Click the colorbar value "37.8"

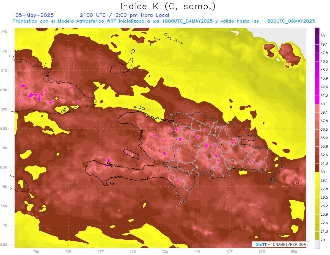324,121
